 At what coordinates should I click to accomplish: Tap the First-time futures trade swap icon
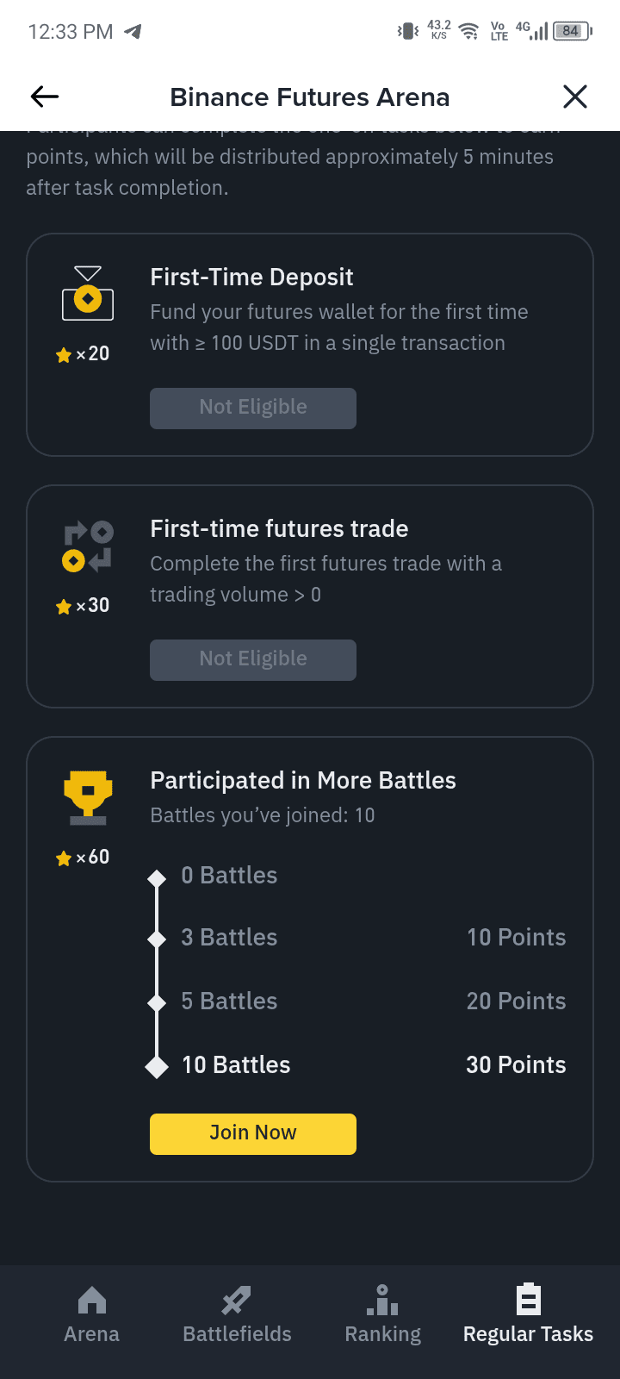[88, 546]
